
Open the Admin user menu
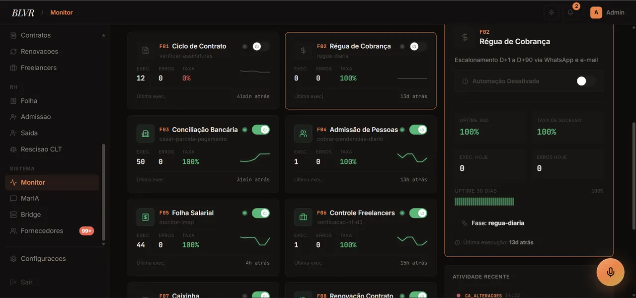point(607,12)
